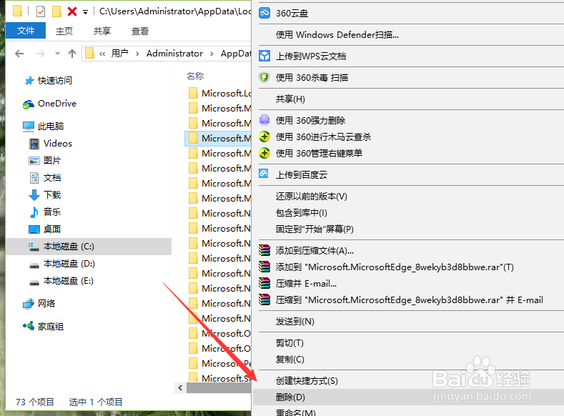Screen dimensions: 564x416
Task: Choose 删除(D) from the context menu
Action: tap(408, 397)
